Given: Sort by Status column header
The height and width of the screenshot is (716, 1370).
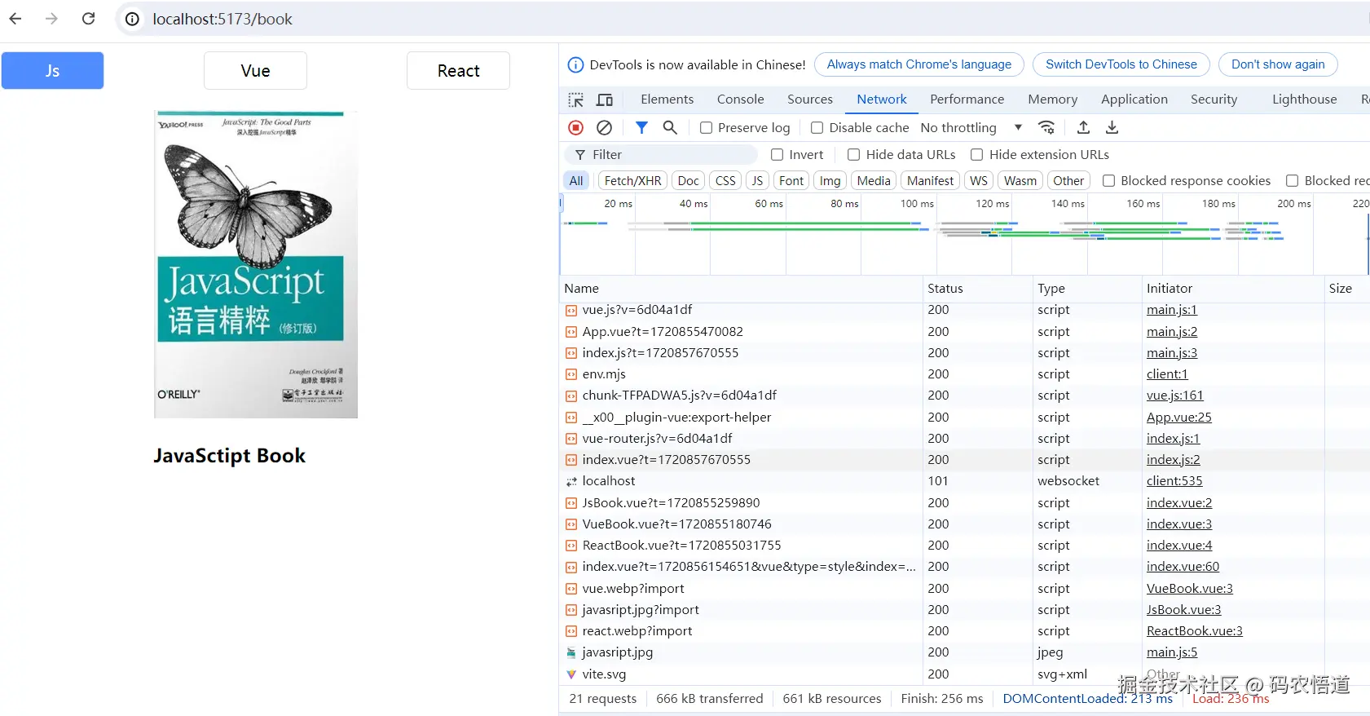Looking at the screenshot, I should 977,289.
